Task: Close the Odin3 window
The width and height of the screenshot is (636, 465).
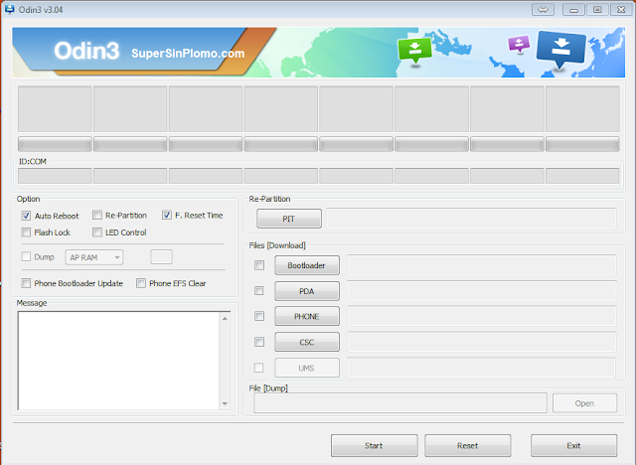Action: [621, 9]
